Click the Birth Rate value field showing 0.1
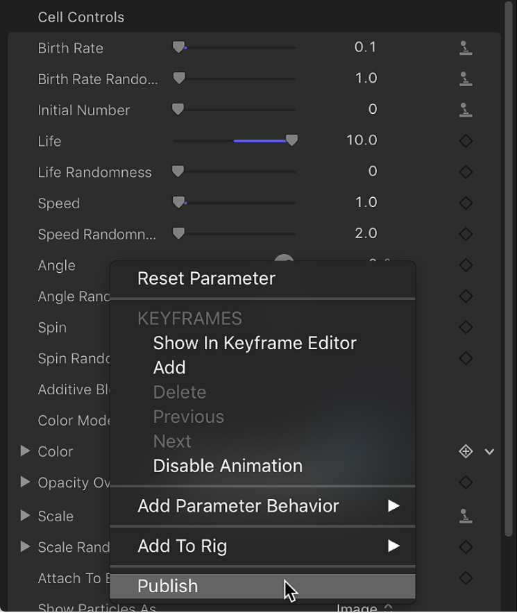Screen dimensions: 517x613 click(366, 47)
